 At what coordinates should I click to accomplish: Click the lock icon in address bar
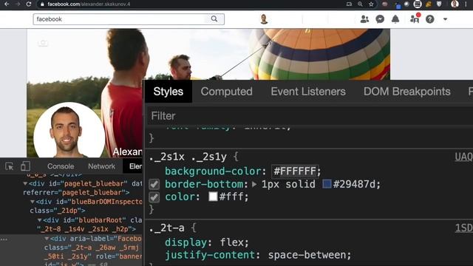(42, 4)
